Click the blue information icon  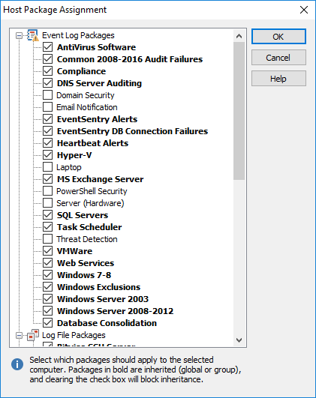[x=17, y=364]
